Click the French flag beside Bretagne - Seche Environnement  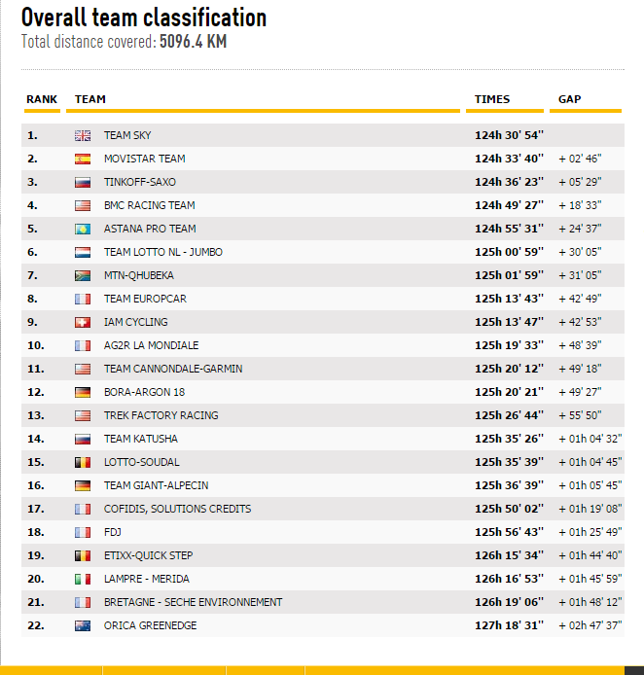[x=83, y=602]
